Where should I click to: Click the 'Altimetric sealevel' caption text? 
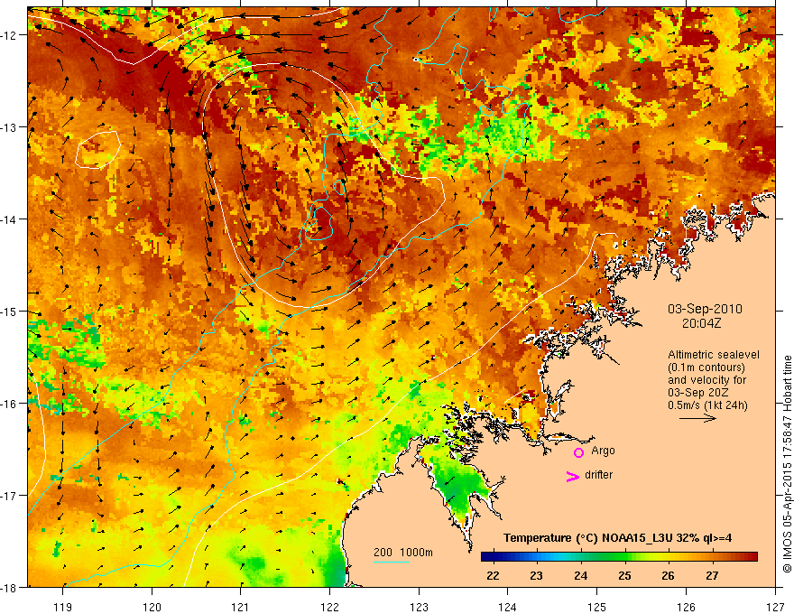click(x=714, y=355)
